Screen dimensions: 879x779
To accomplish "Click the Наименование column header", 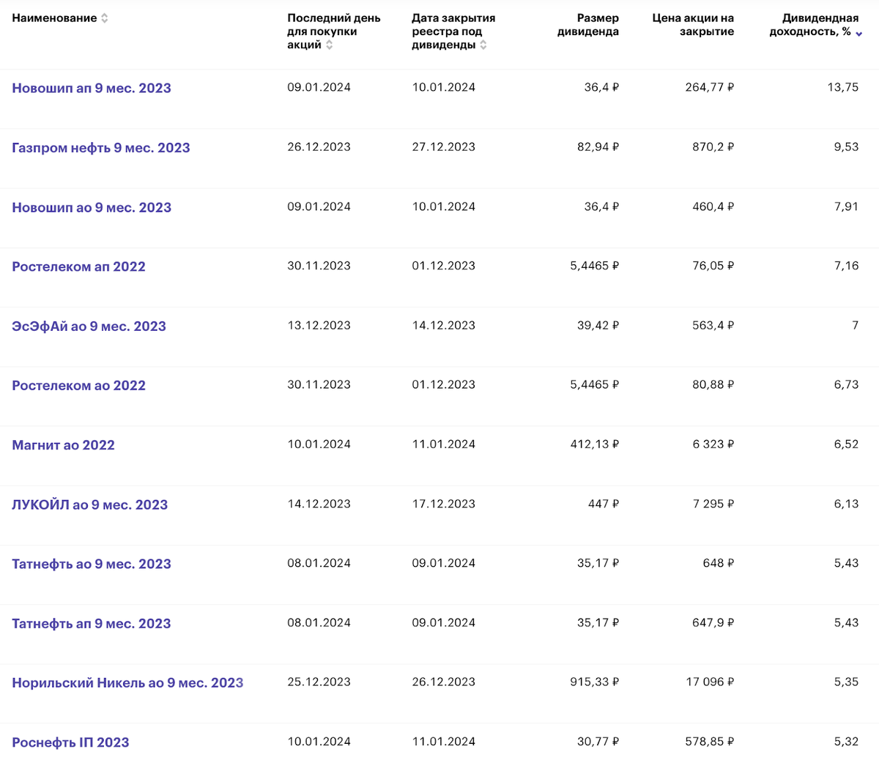I will 54,18.
